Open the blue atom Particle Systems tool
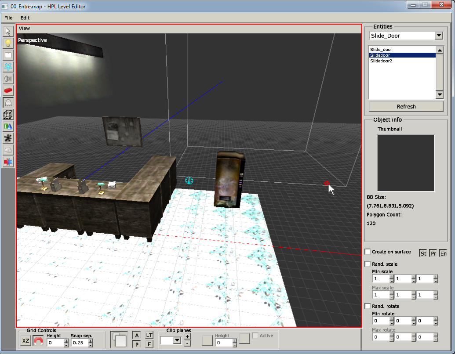Screen dimensions: 455x354 coord(8,67)
